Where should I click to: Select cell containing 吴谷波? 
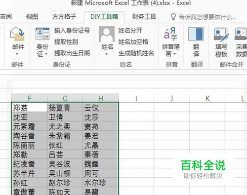coord(65,164)
